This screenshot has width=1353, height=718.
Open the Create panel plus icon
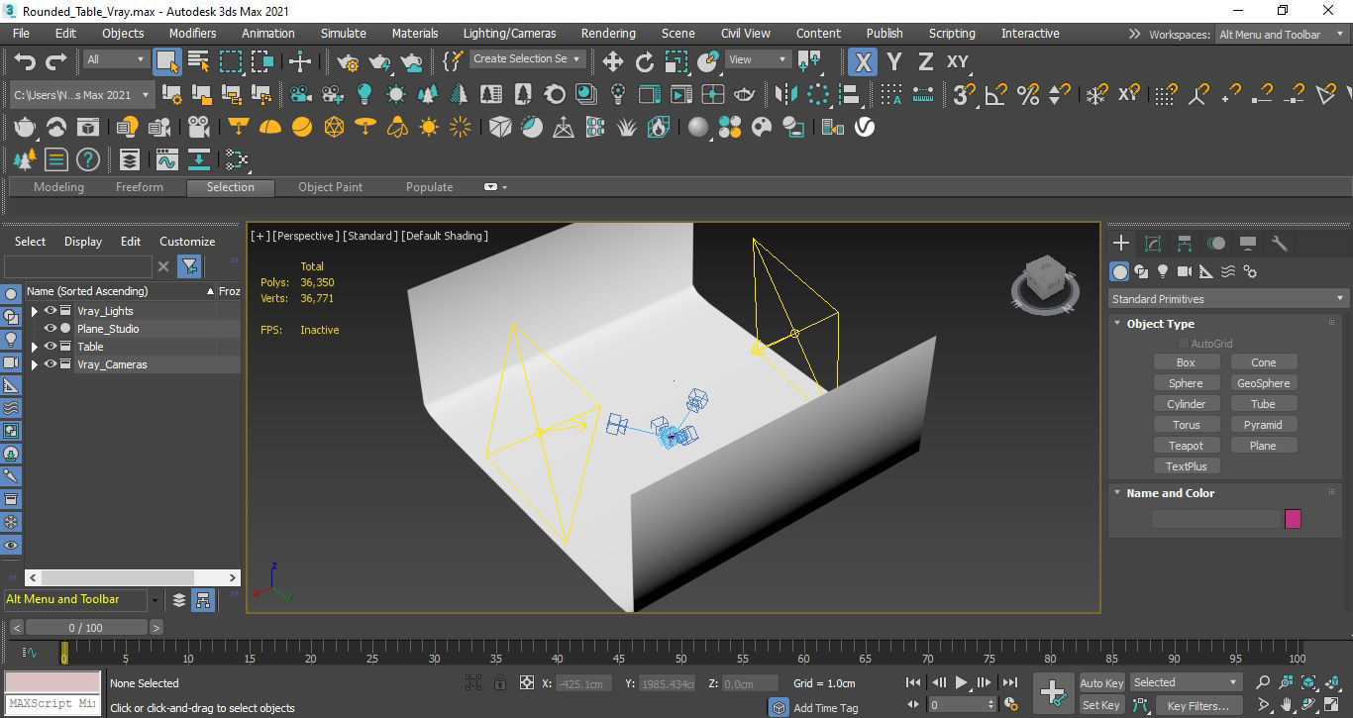pos(1121,243)
